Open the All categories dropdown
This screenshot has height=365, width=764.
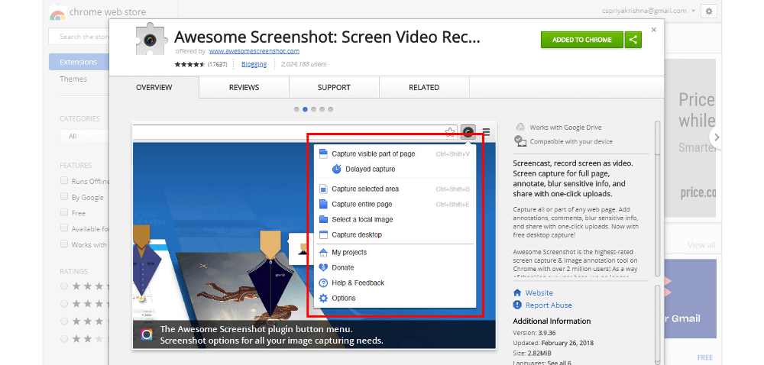pyautogui.click(x=84, y=136)
